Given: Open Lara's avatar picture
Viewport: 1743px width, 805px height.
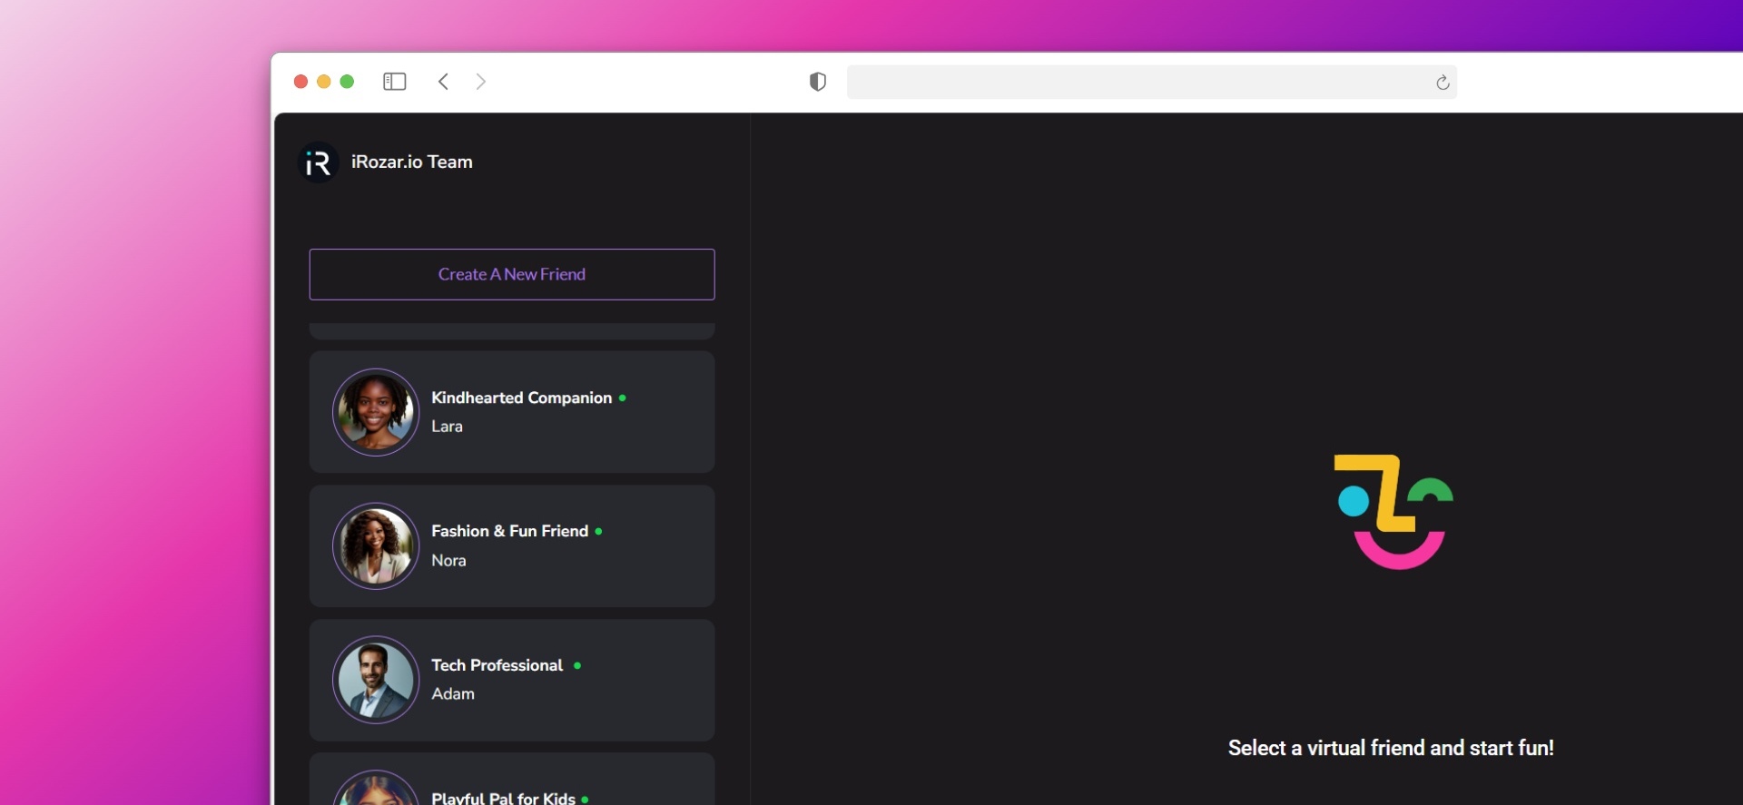Looking at the screenshot, I should [x=376, y=412].
